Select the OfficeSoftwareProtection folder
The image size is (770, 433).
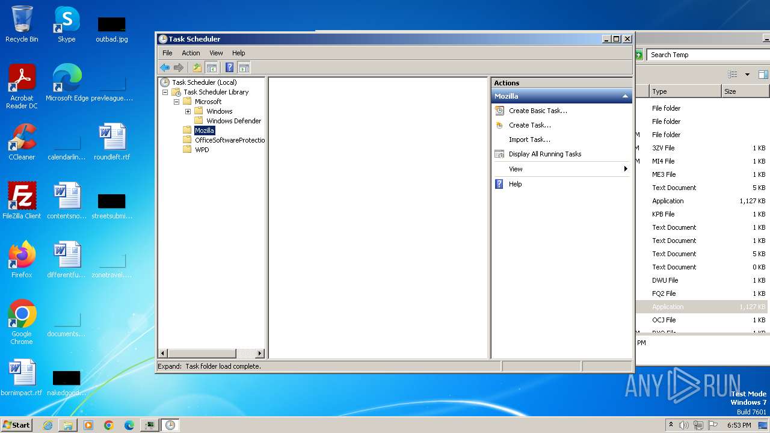pyautogui.click(x=230, y=140)
